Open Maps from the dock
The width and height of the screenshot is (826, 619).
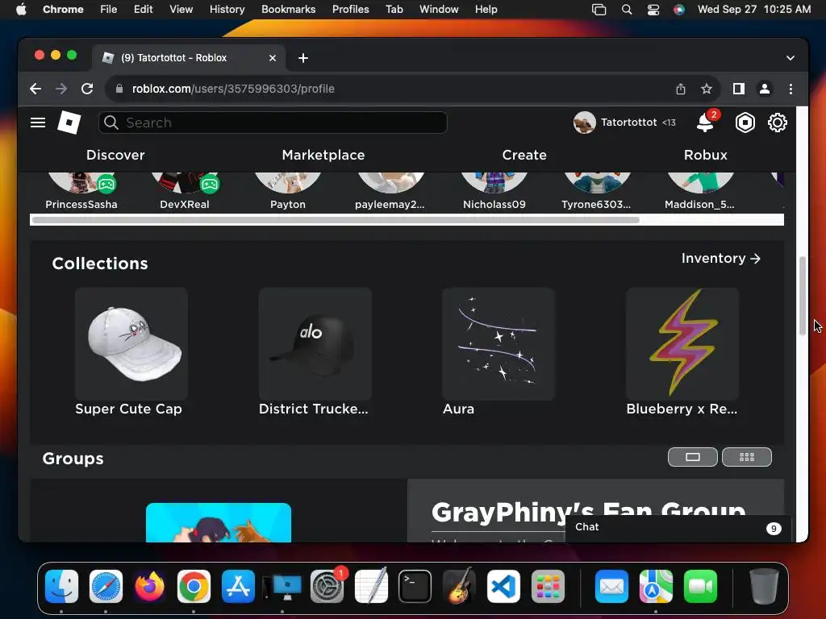click(656, 586)
